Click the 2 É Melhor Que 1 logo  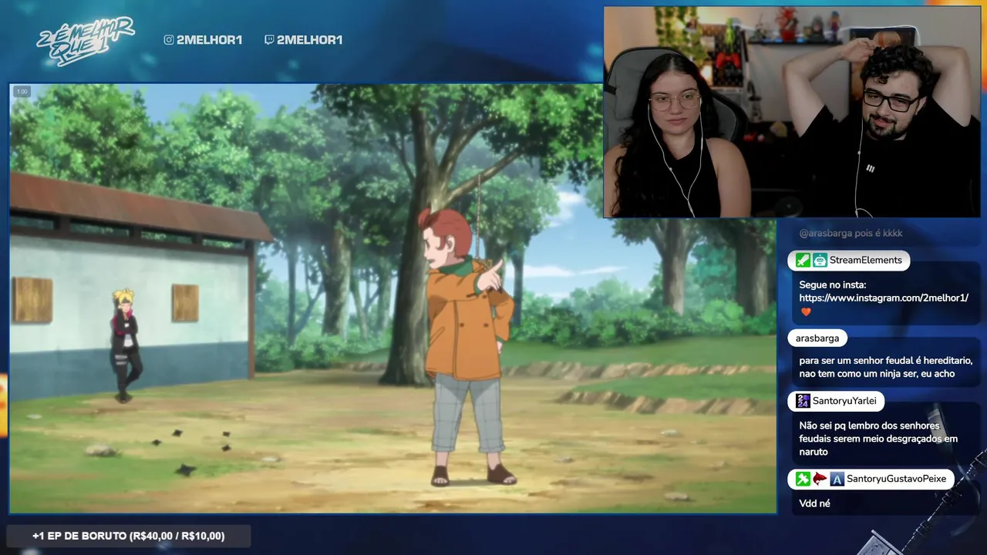(86, 41)
